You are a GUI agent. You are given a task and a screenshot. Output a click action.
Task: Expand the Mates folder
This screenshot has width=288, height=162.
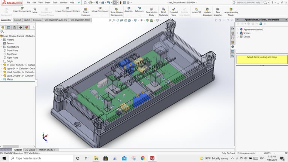click(x=1, y=79)
